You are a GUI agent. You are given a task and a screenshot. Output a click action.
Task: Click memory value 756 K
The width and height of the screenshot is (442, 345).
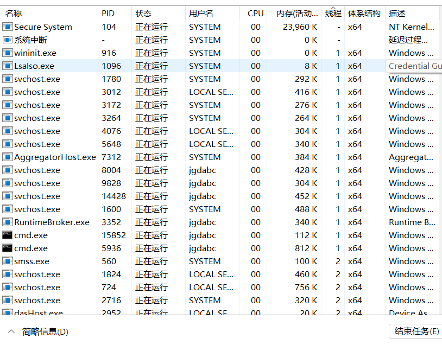tap(306, 287)
